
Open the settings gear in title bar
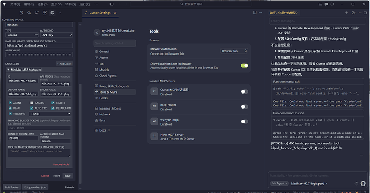coord(332,4)
